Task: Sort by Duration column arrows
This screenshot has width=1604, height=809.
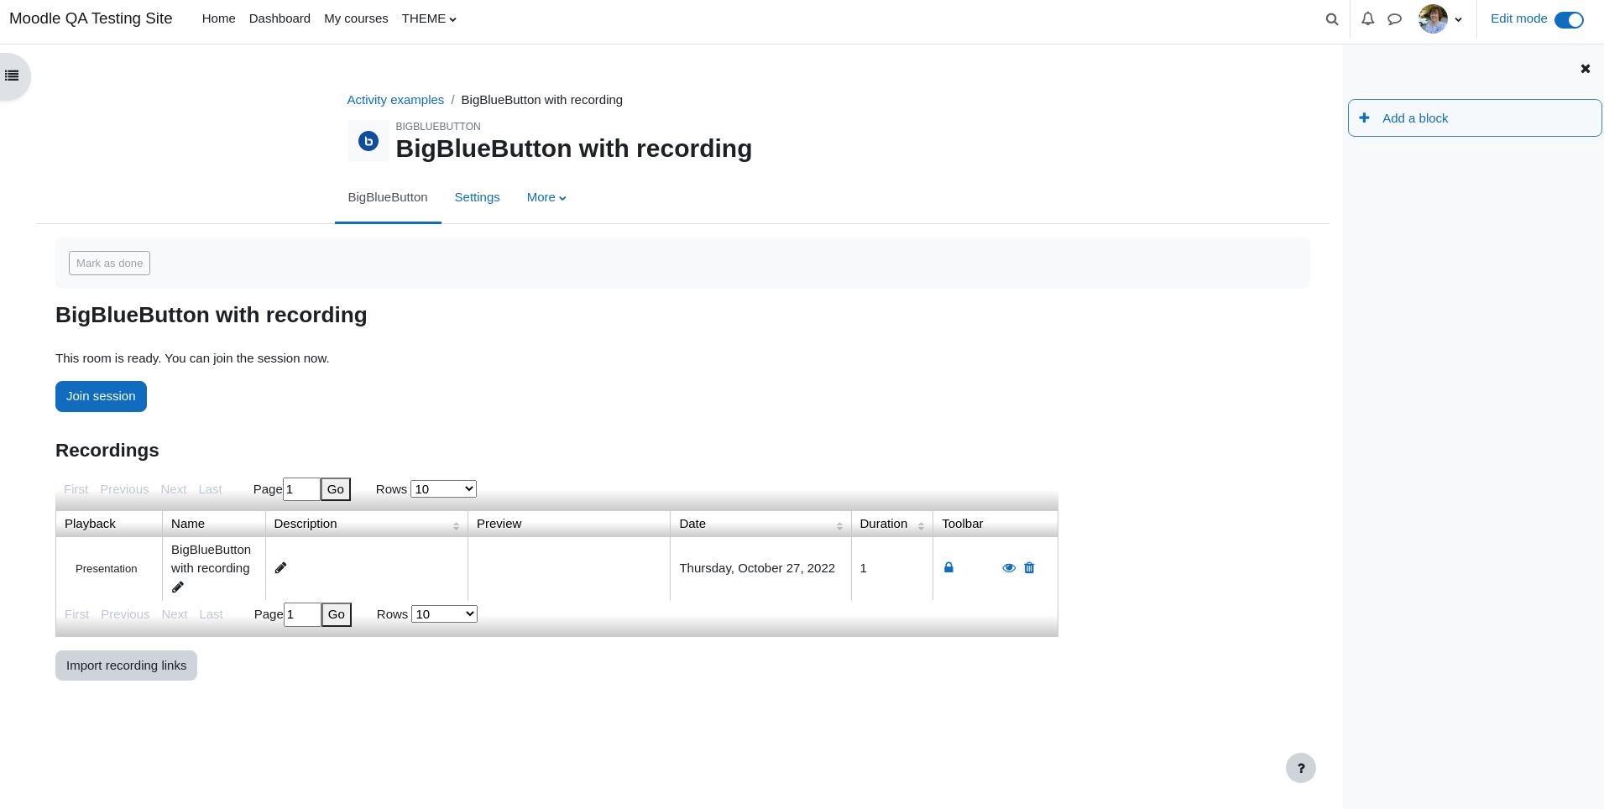Action: pyautogui.click(x=921, y=525)
